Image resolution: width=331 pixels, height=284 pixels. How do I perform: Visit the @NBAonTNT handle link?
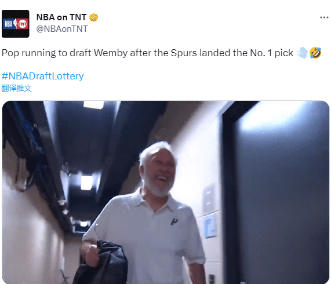pos(62,29)
